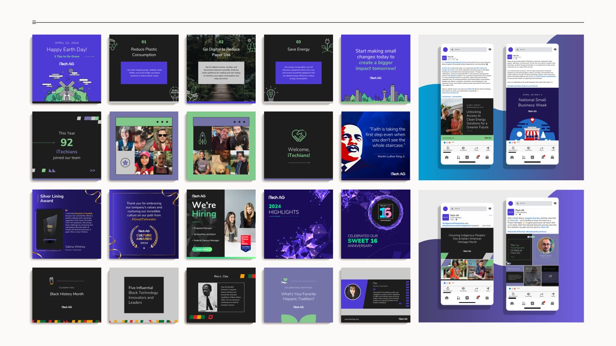Open the Roy L. Clay card
The width and height of the screenshot is (616, 346).
(x=221, y=295)
